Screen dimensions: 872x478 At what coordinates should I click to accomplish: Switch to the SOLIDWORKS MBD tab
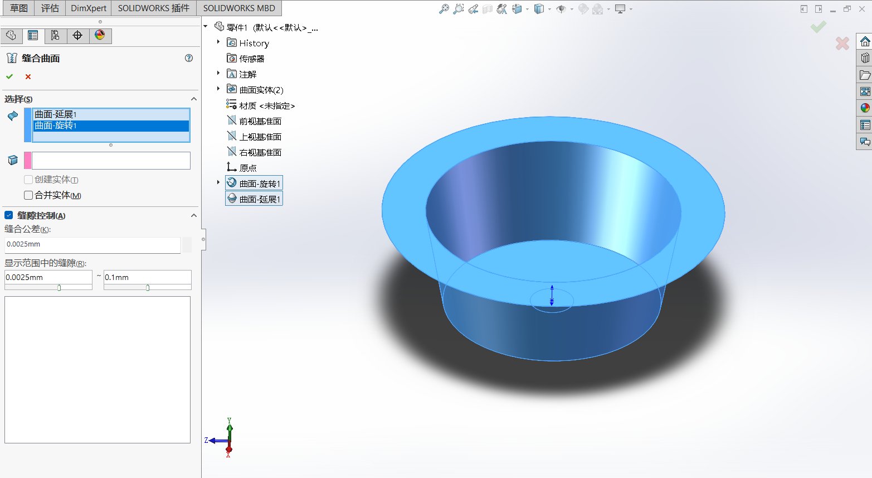[x=238, y=8]
